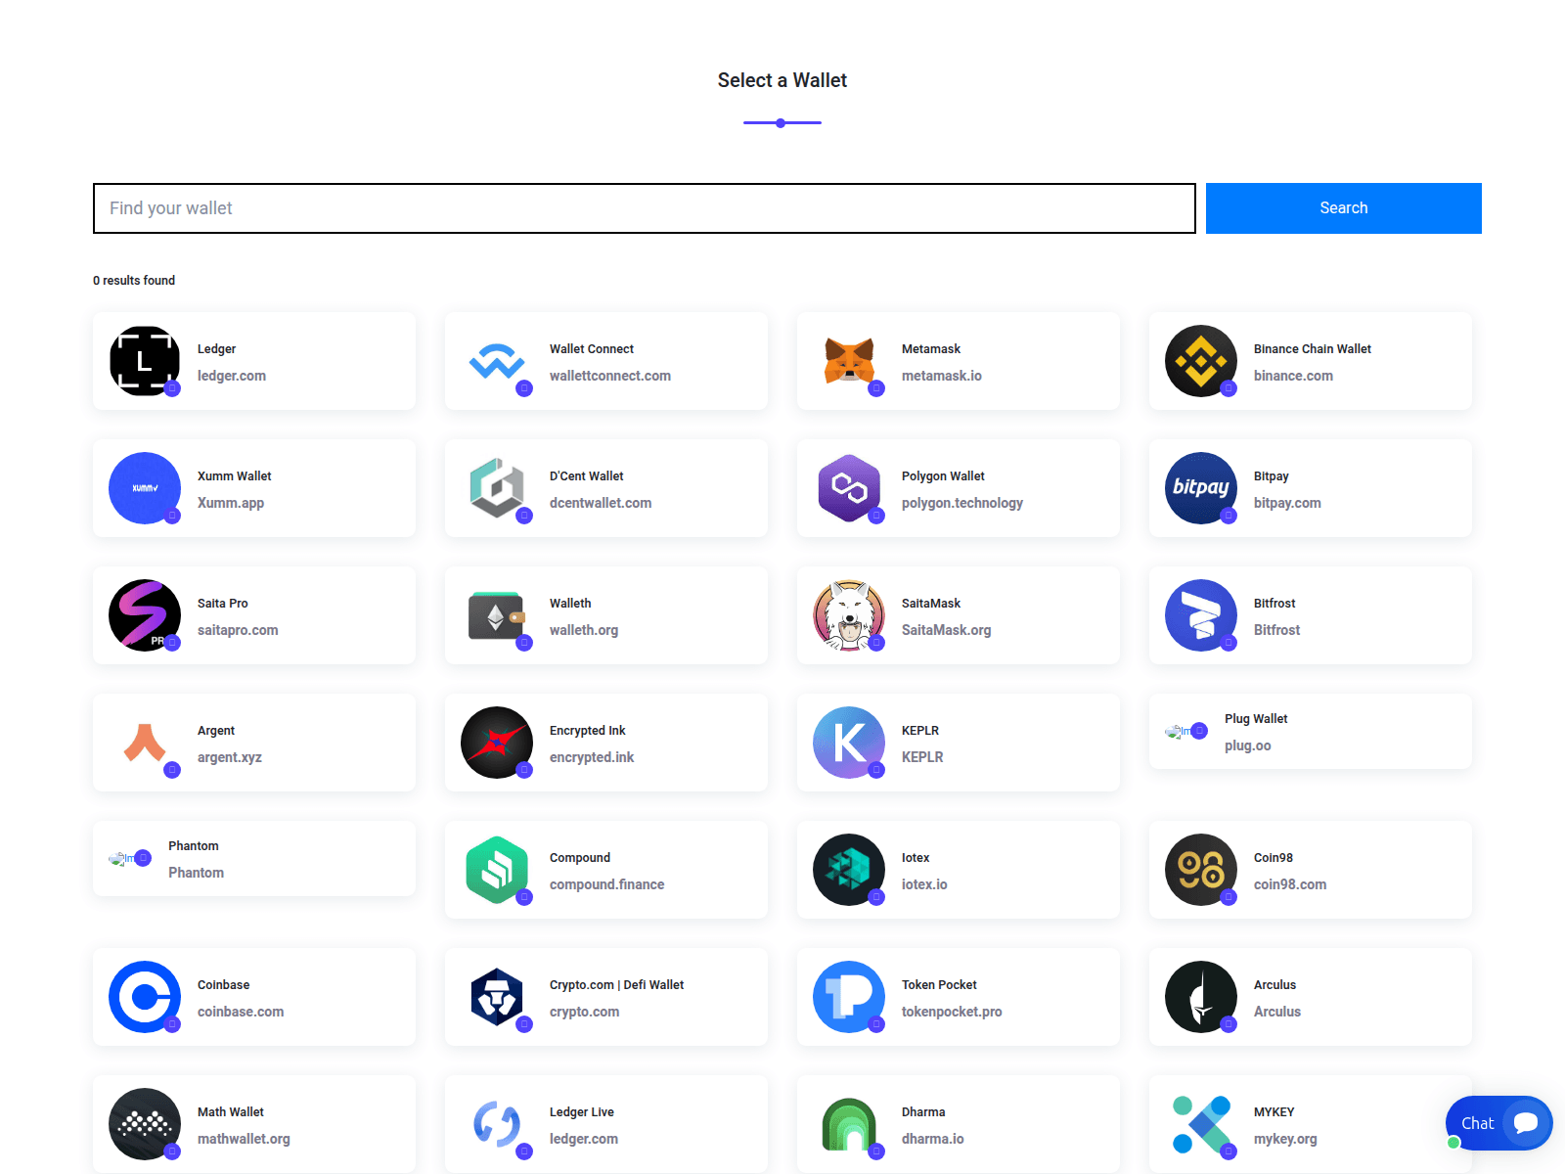
Task: Click the mykey.org link
Action: [x=1285, y=1139]
